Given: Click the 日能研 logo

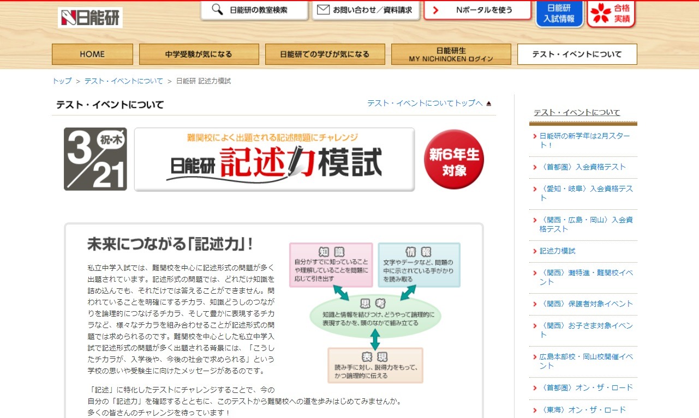Looking at the screenshot, I should [x=90, y=17].
